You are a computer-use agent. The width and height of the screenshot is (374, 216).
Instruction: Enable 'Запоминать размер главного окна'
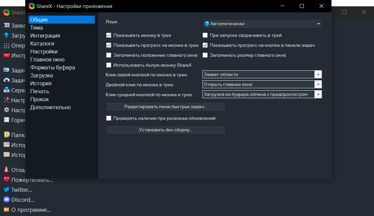(x=205, y=55)
